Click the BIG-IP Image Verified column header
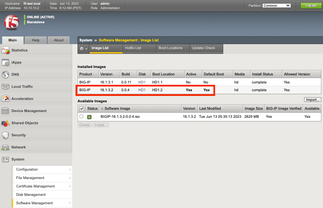323x208 pixels. click(284, 108)
